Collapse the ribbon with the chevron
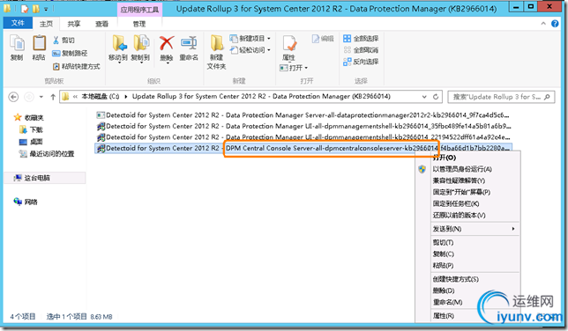Image resolution: width=568 pixels, height=331 pixels. (543, 24)
